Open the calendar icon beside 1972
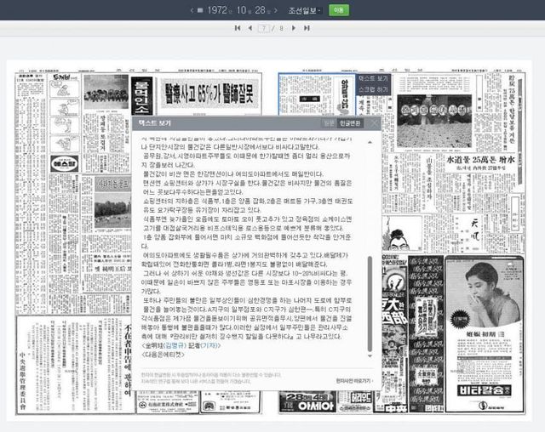 pos(203,9)
